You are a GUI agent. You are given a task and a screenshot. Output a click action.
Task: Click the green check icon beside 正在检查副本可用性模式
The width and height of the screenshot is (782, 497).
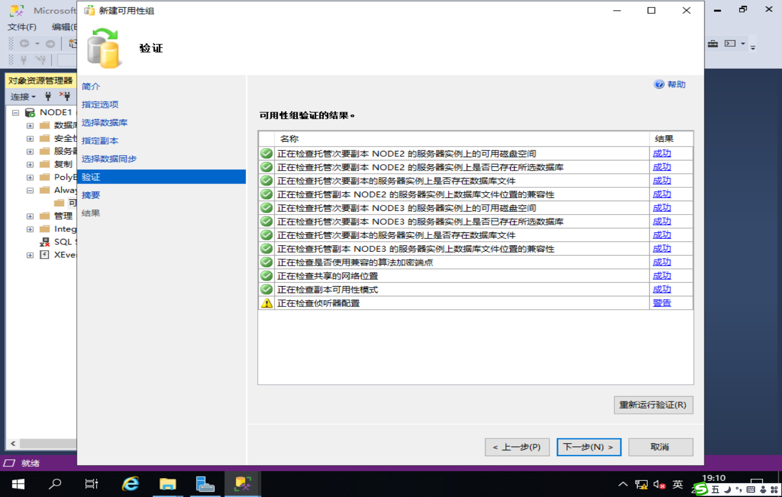tap(266, 289)
